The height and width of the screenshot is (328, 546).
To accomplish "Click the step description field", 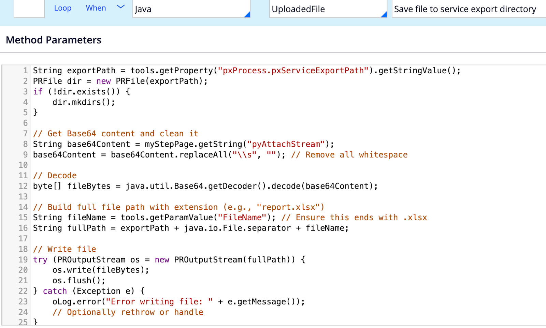I will (468, 9).
